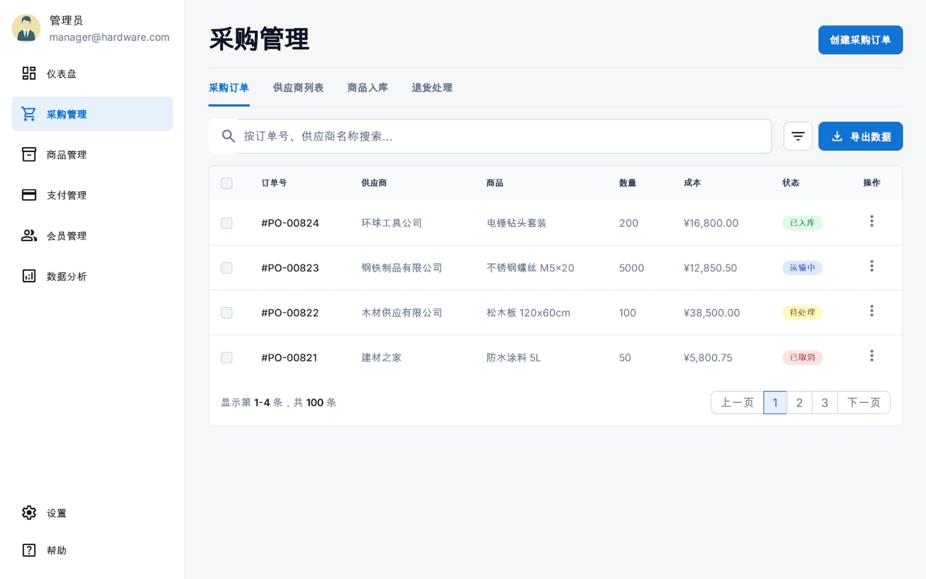
Task: Open the filter icon beside search
Action: click(x=797, y=136)
